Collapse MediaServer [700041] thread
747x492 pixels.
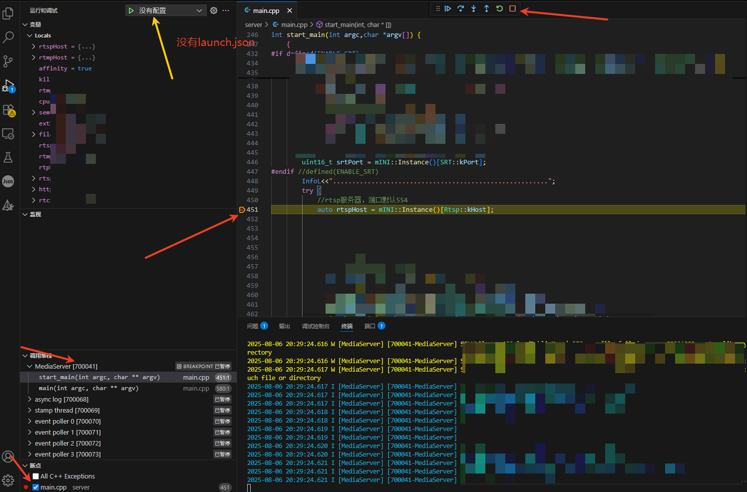click(x=29, y=367)
